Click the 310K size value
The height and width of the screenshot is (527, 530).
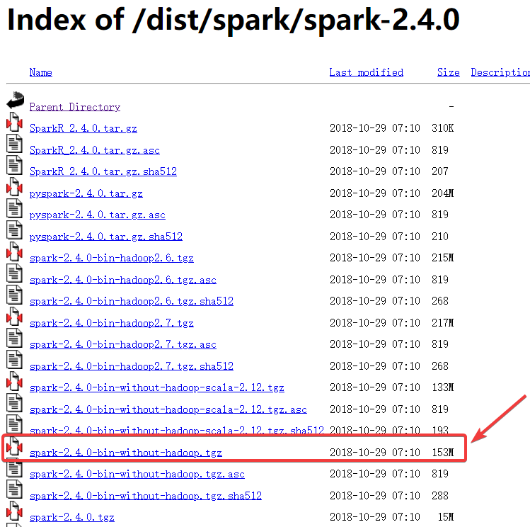coord(442,128)
